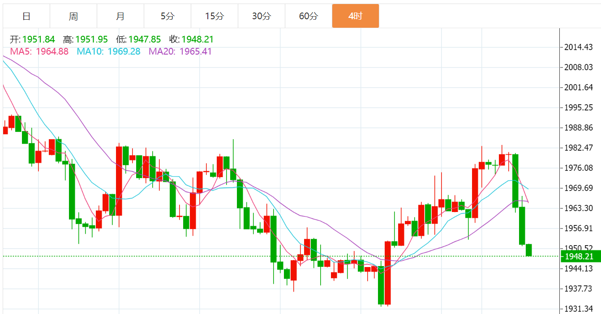
Task: Open the 月 monthly chart tab
Action: [x=120, y=16]
